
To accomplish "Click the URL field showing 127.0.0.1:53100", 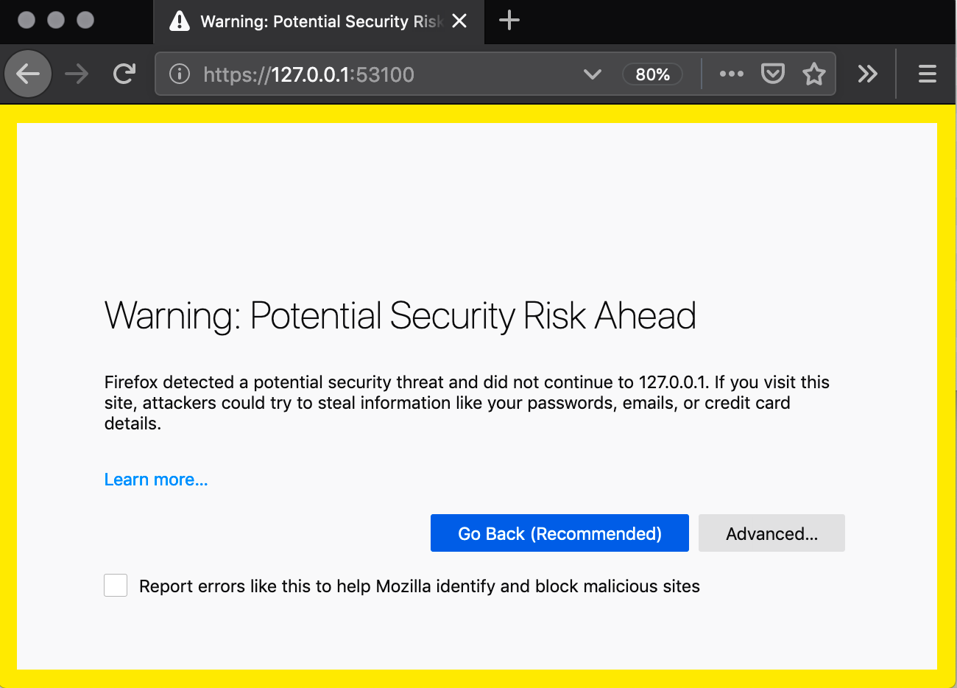I will (x=368, y=74).
